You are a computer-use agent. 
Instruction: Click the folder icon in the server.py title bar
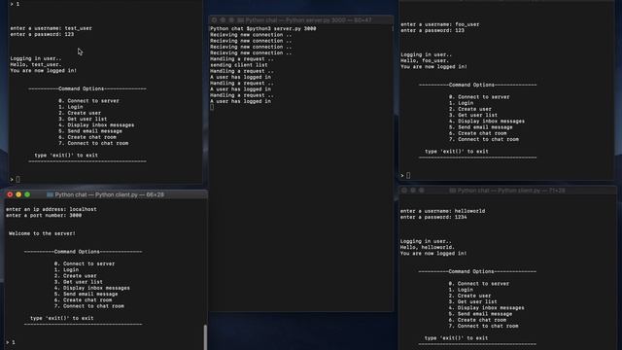click(240, 20)
